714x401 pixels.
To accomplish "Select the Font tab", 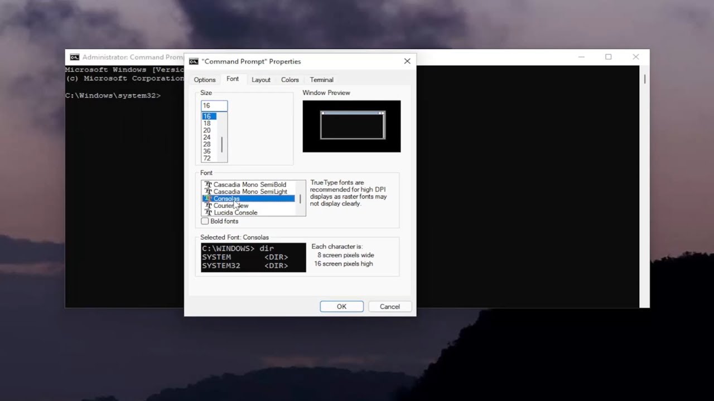I will [233, 79].
